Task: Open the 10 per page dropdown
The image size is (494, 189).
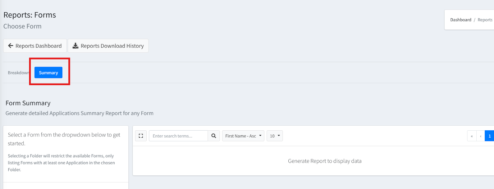Action: [x=274, y=136]
